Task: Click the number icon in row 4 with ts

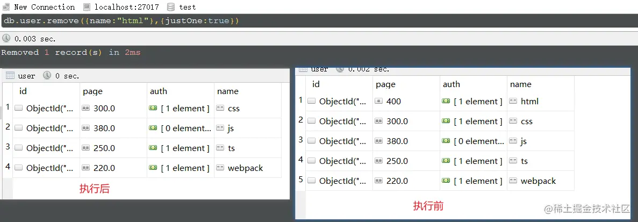Action: pyautogui.click(x=379, y=161)
